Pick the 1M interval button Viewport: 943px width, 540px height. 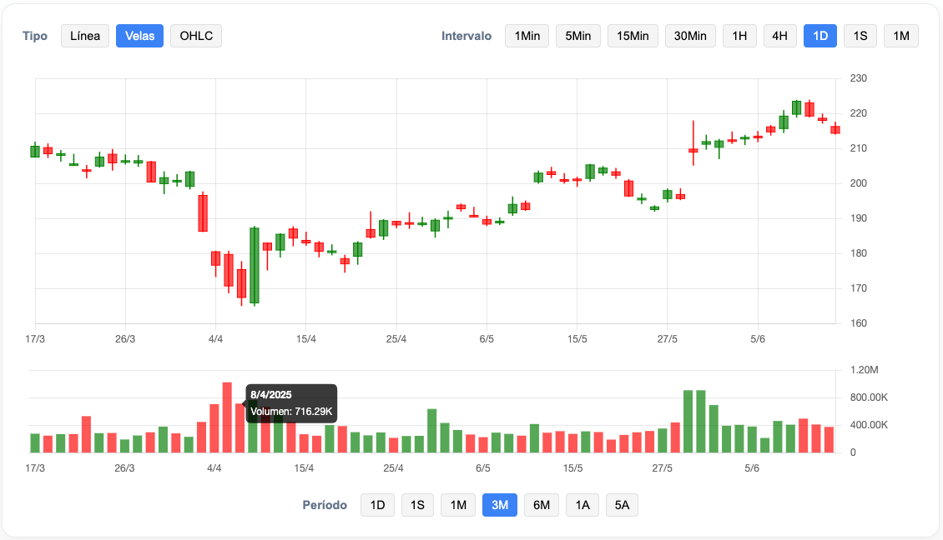point(901,36)
